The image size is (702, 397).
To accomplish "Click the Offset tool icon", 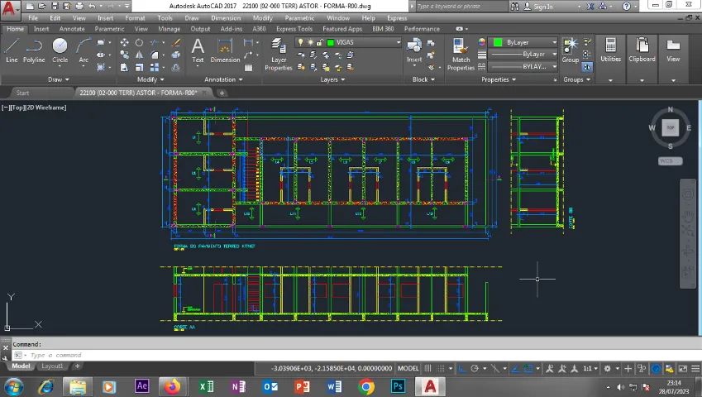I will pos(176,67).
